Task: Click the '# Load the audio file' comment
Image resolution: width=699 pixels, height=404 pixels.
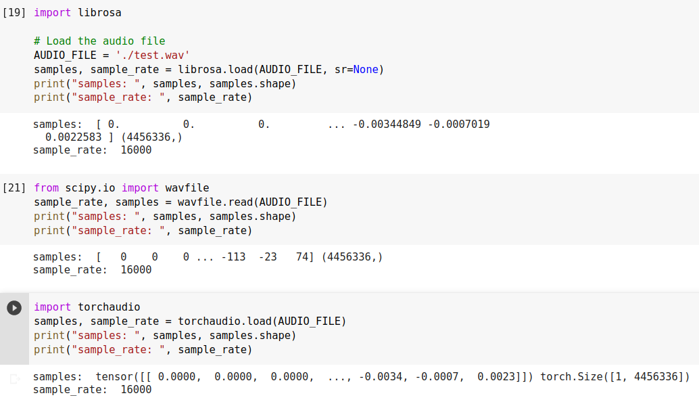Action: [99, 41]
